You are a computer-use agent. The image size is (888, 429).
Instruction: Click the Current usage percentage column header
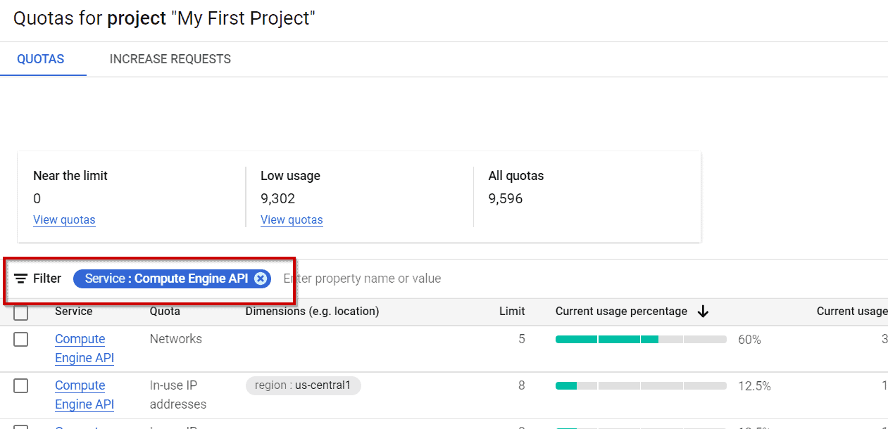620,311
